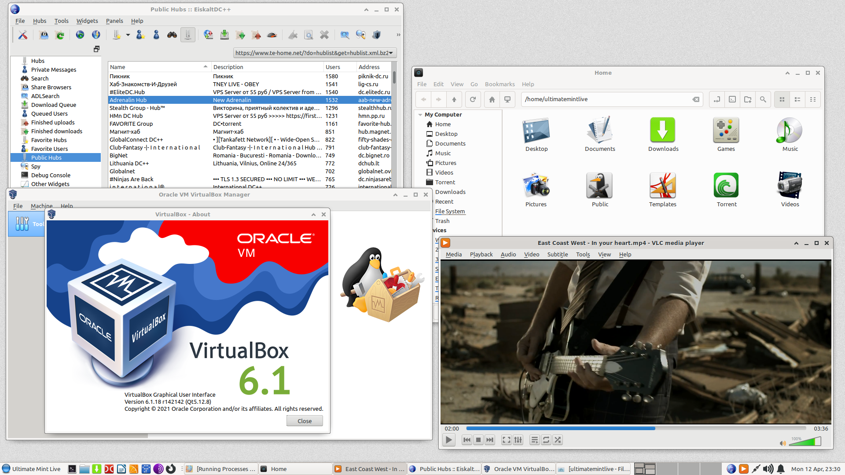Click VLC playback progress bar
The height and width of the screenshot is (475, 845).
(636, 428)
